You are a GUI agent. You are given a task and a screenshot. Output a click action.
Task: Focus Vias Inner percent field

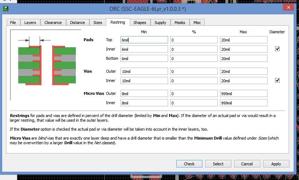tap(194, 81)
